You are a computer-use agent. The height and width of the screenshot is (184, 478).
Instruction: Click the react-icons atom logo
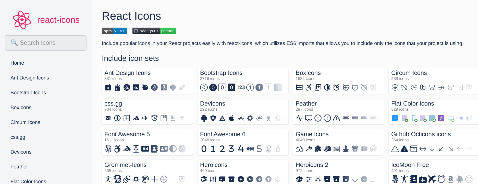pyautogui.click(x=22, y=20)
